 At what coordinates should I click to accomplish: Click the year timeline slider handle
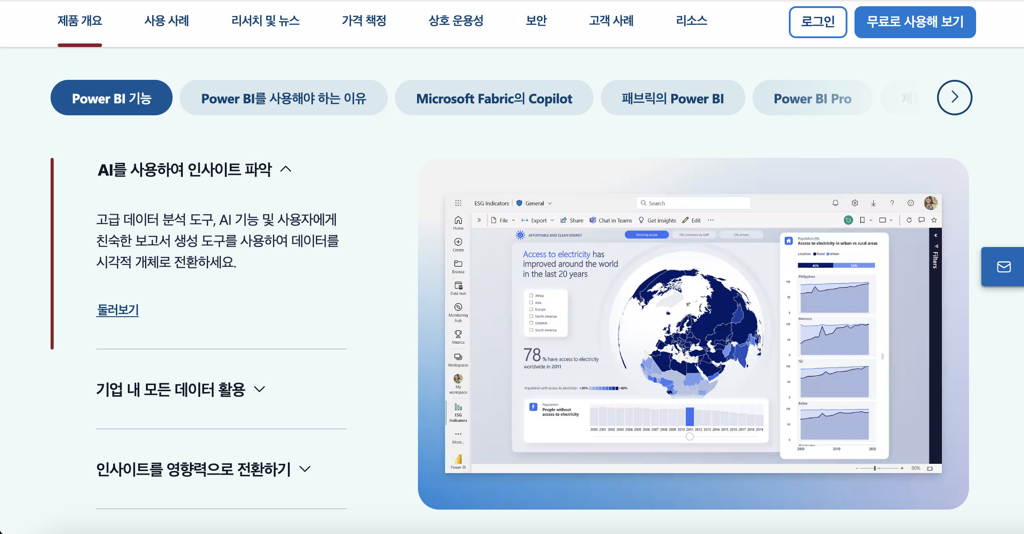689,436
